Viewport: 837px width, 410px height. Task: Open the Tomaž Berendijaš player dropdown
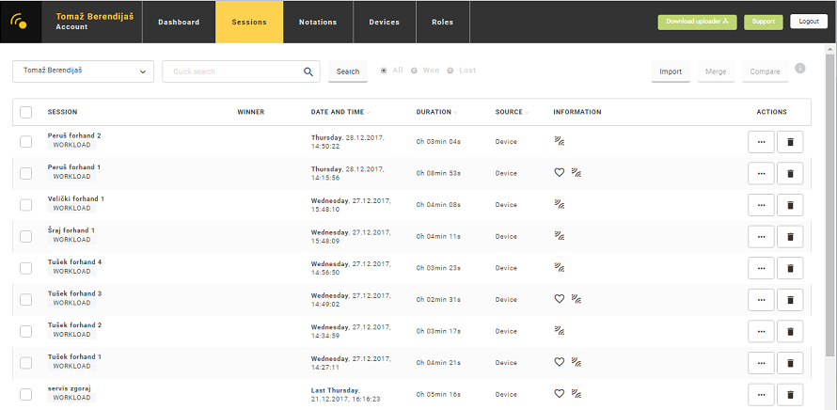(84, 71)
